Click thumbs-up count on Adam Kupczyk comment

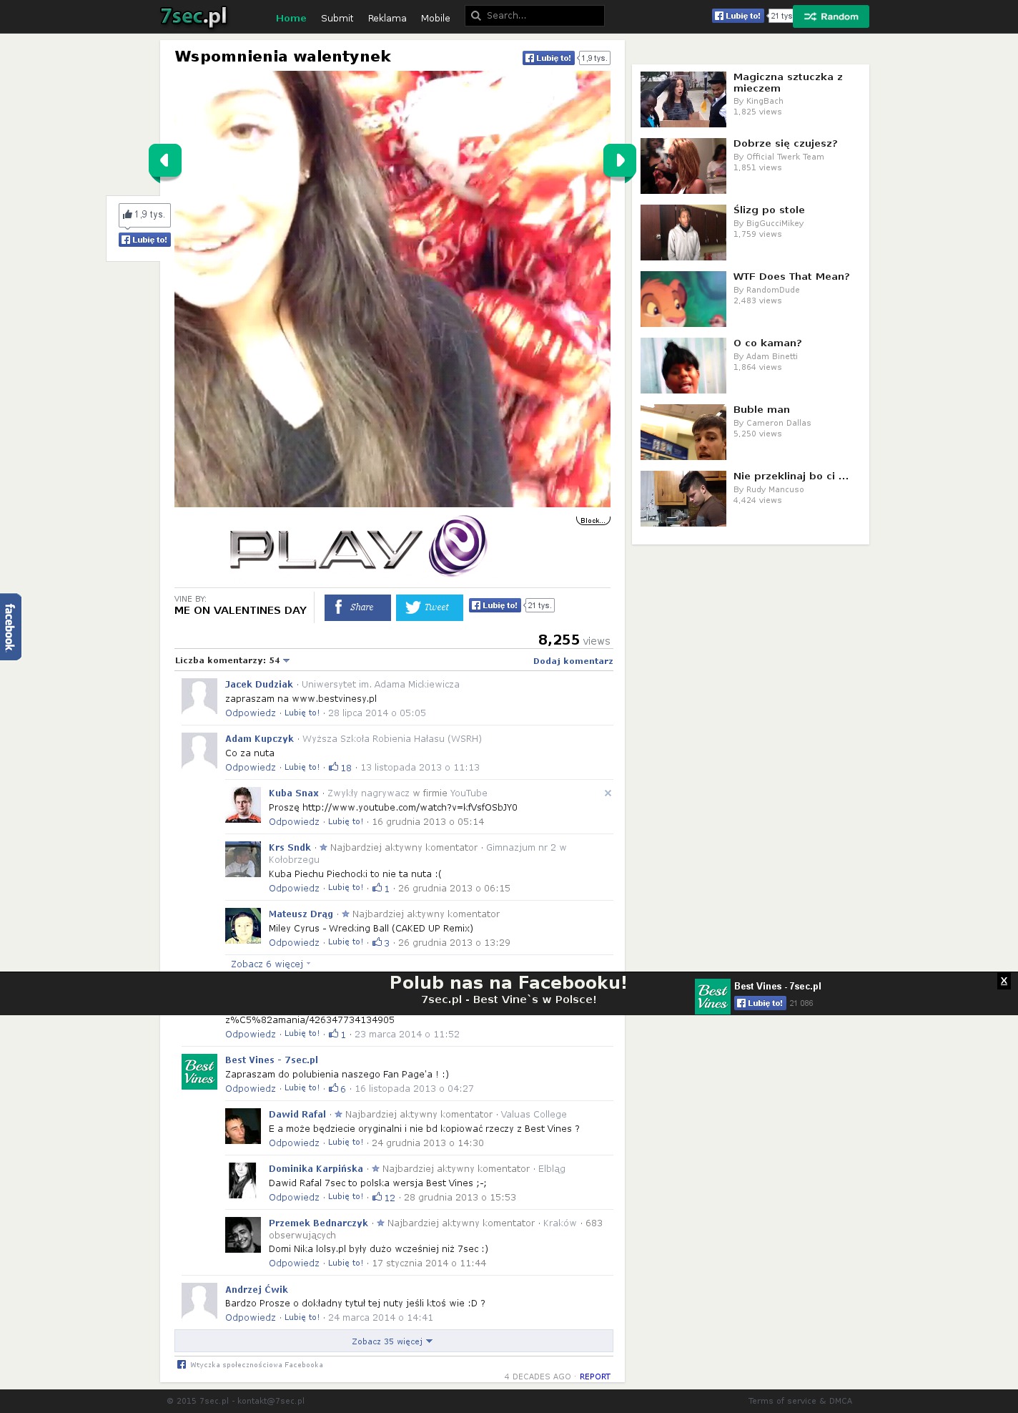coord(340,768)
